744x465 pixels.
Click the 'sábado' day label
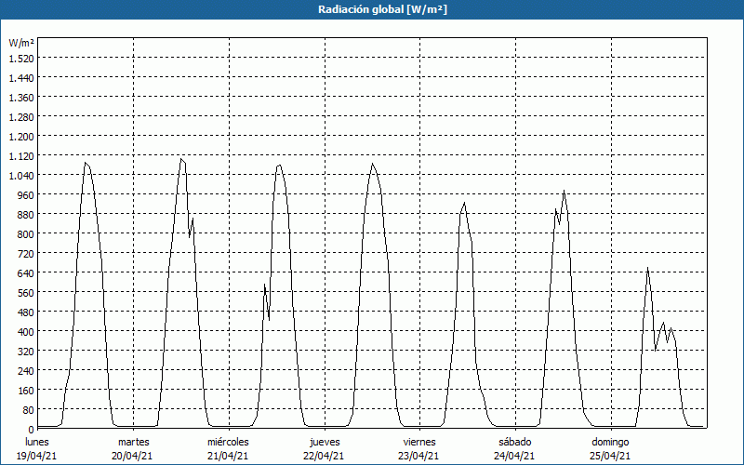515,442
